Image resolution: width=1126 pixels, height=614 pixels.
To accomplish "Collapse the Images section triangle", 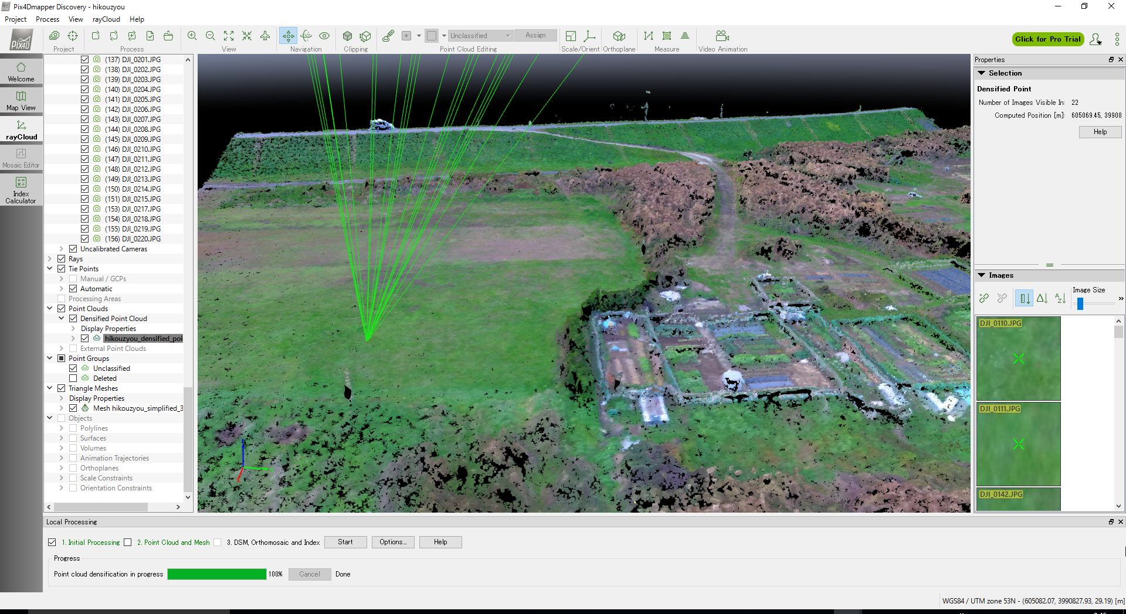I will coord(981,275).
